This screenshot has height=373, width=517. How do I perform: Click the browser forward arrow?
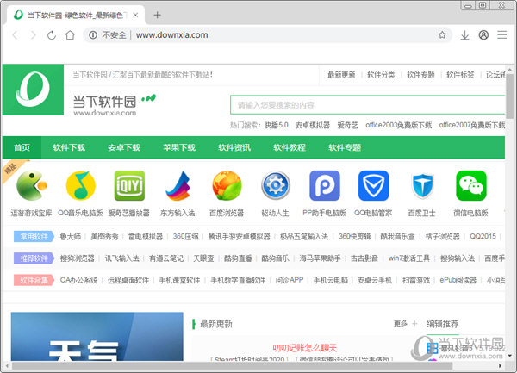coord(33,35)
